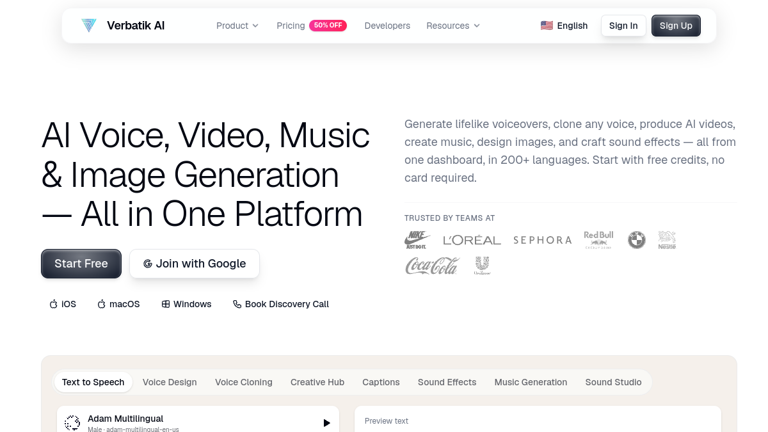Click the Nike brand logo

[417, 240]
